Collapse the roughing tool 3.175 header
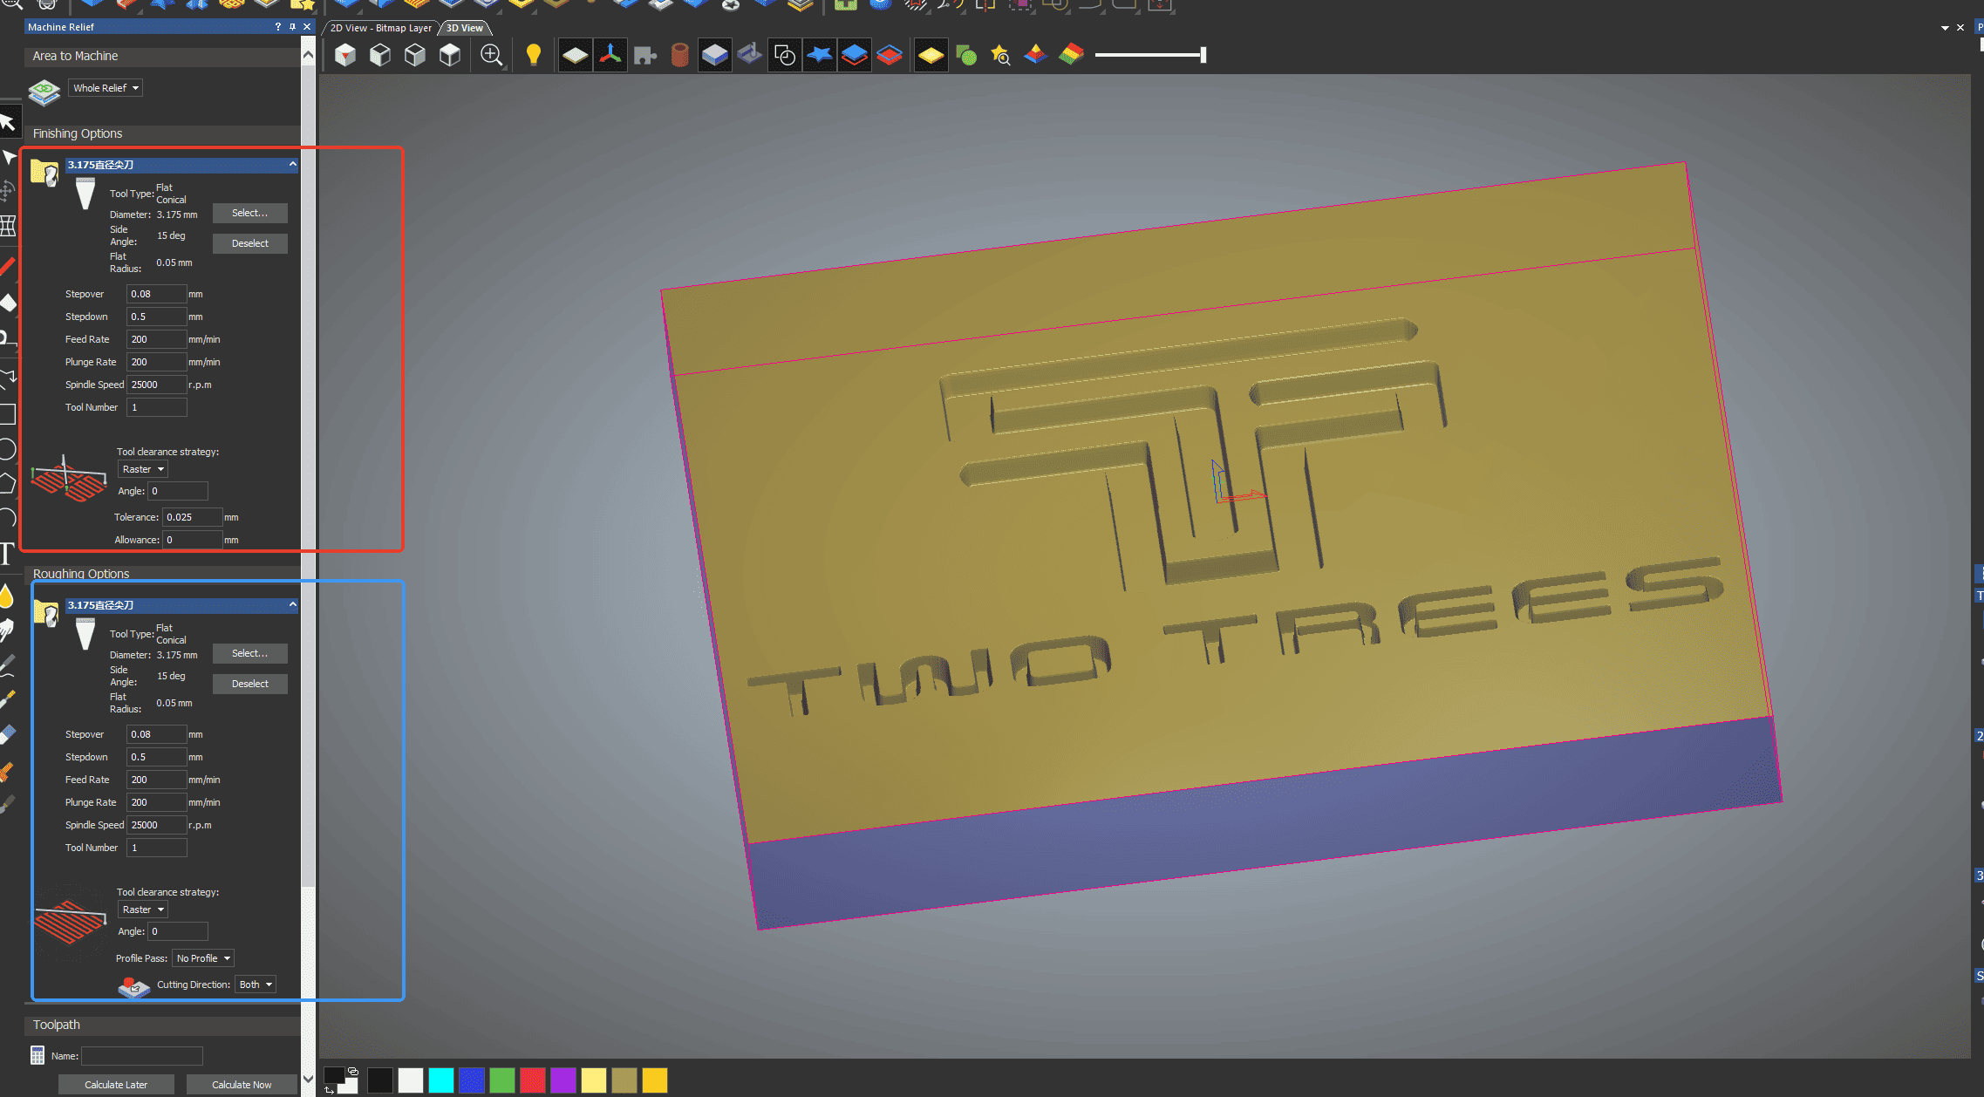The width and height of the screenshot is (1984, 1097). click(x=293, y=604)
